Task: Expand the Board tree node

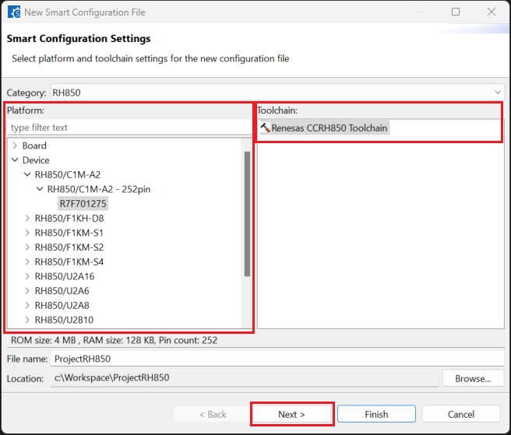Action: coord(15,146)
